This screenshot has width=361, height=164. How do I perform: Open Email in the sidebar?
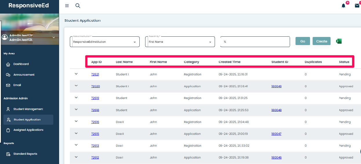click(x=17, y=85)
